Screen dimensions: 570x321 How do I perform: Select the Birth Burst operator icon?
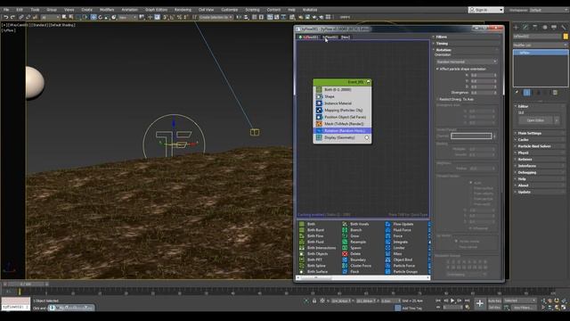pyautogui.click(x=302, y=230)
